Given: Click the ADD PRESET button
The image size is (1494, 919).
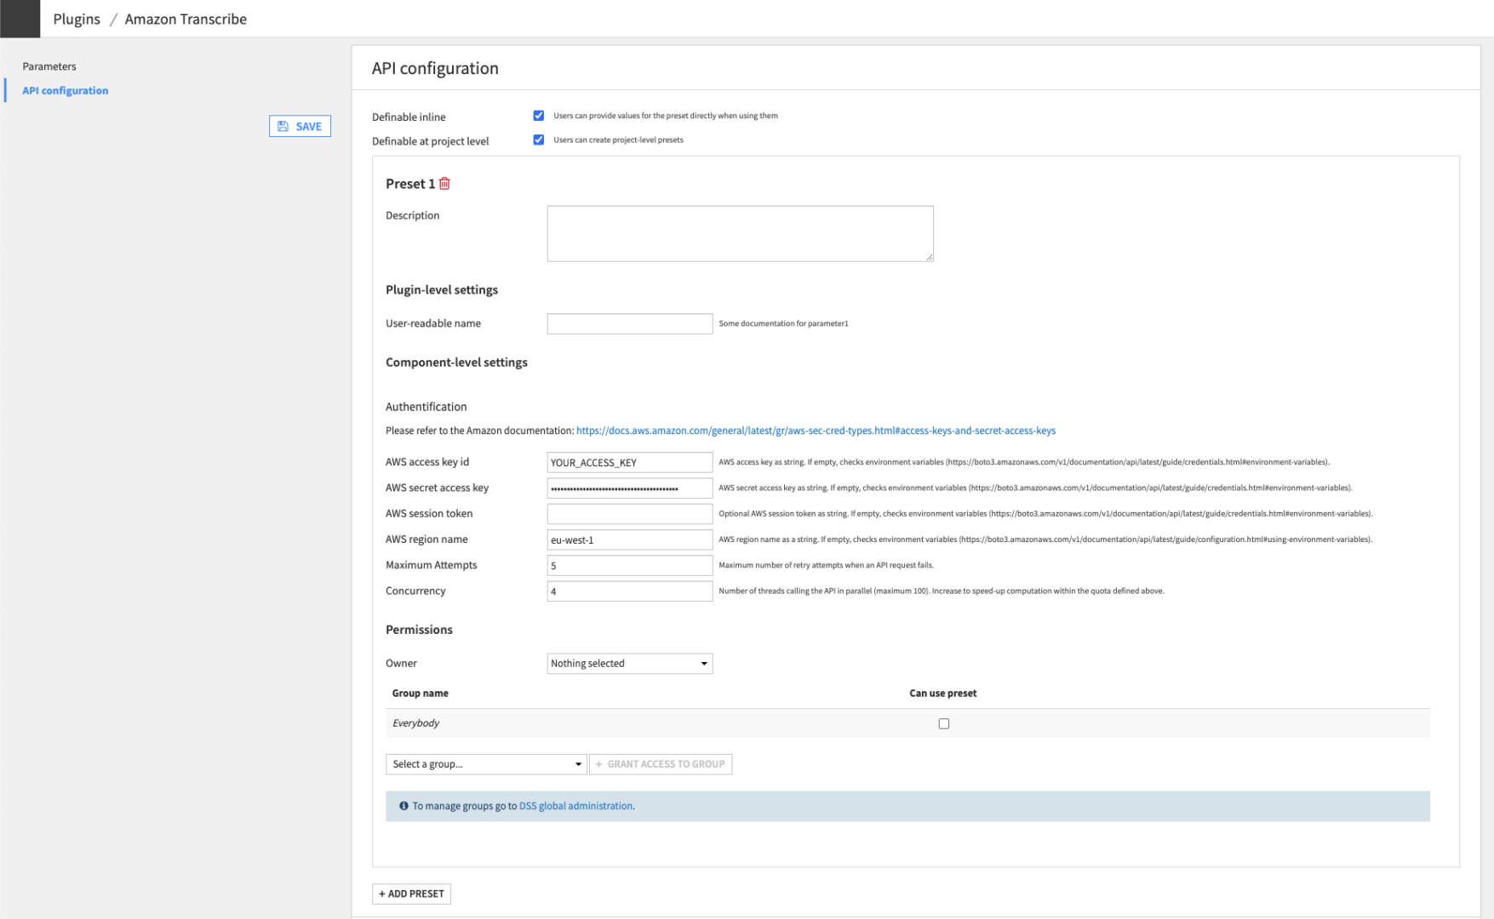Looking at the screenshot, I should (411, 893).
